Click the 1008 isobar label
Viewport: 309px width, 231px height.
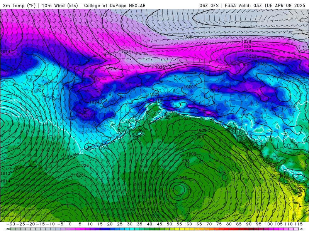coord(202,130)
